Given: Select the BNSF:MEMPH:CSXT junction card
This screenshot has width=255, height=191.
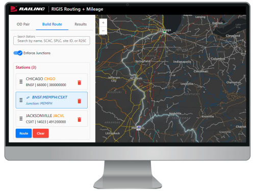Looking at the screenshot, I should (x=52, y=100).
